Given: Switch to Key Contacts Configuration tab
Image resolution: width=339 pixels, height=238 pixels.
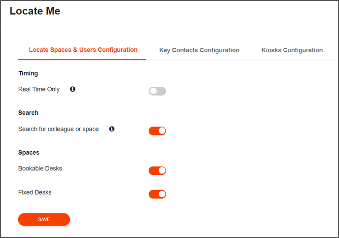Looking at the screenshot, I should [199, 50].
